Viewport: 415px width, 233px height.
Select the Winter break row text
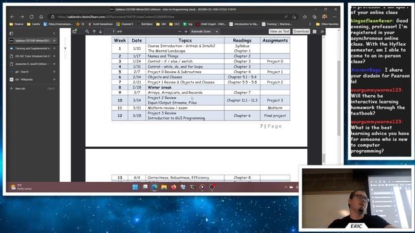pos(160,87)
